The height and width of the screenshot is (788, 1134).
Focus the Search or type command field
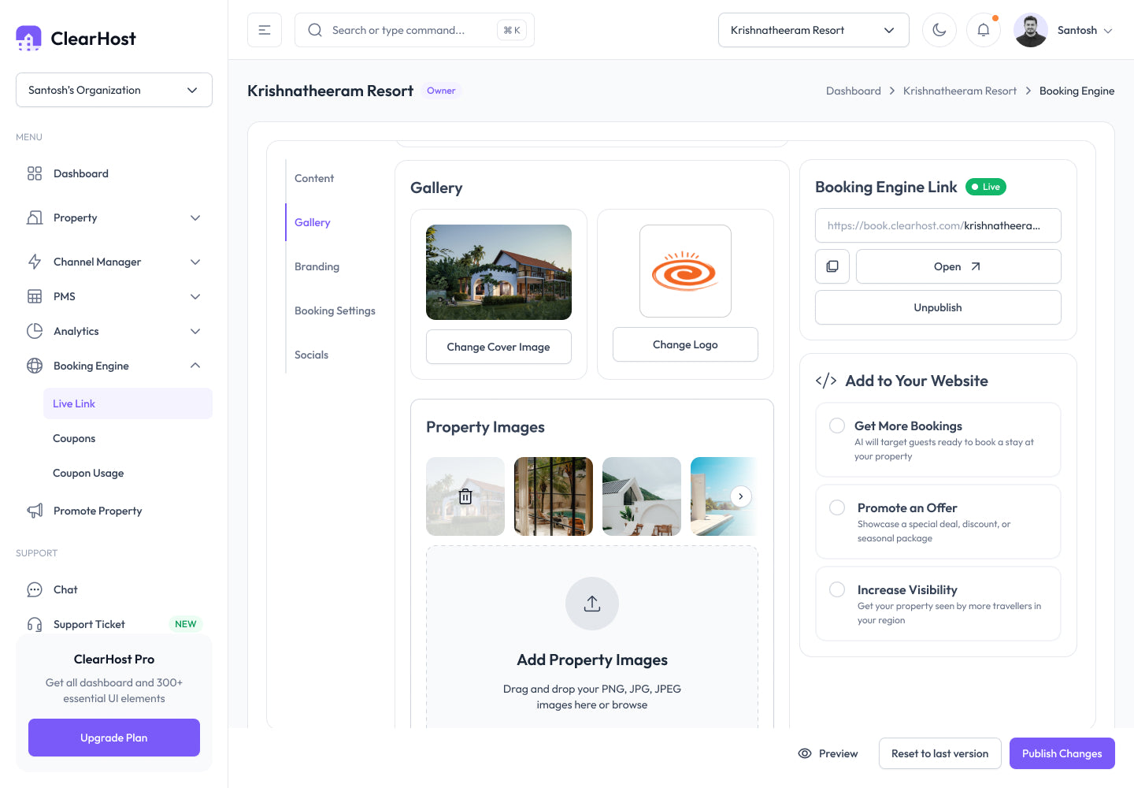pyautogui.click(x=414, y=30)
